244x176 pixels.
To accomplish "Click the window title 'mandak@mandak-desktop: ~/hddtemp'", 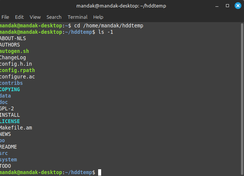I will pyautogui.click(x=121, y=6).
